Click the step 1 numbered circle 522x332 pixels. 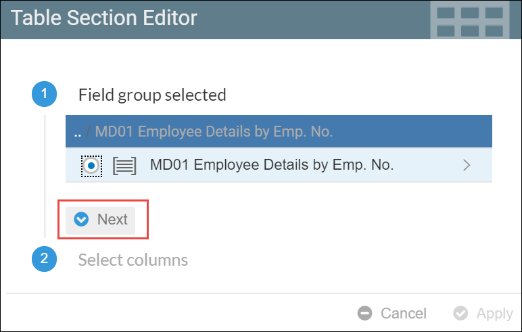point(44,95)
